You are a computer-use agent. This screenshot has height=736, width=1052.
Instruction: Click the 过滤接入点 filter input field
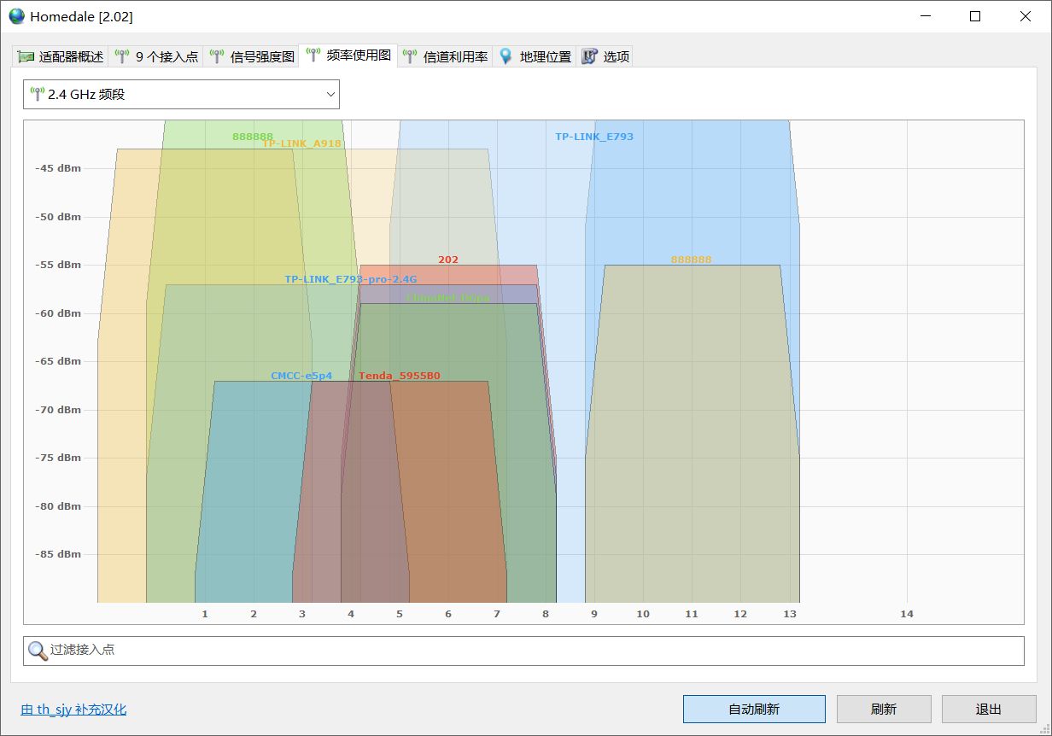[x=523, y=651]
